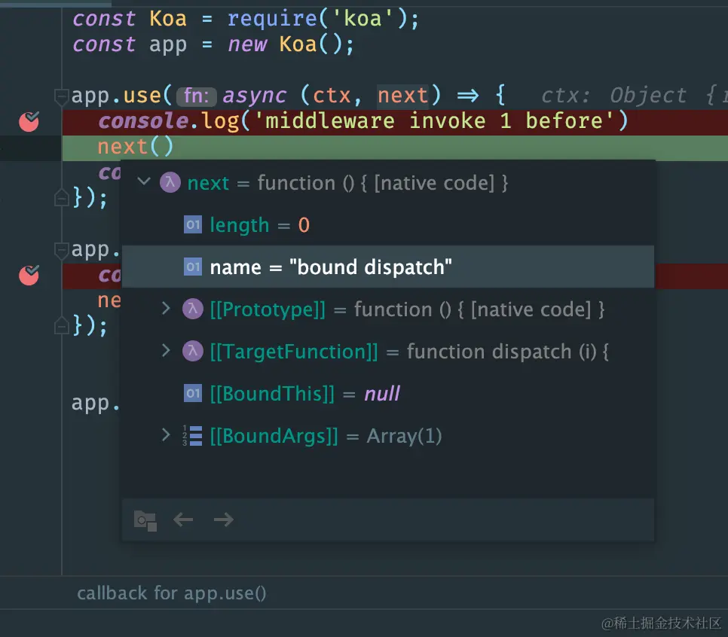Select the length = 0 row
The image size is (728, 637).
[x=387, y=225]
